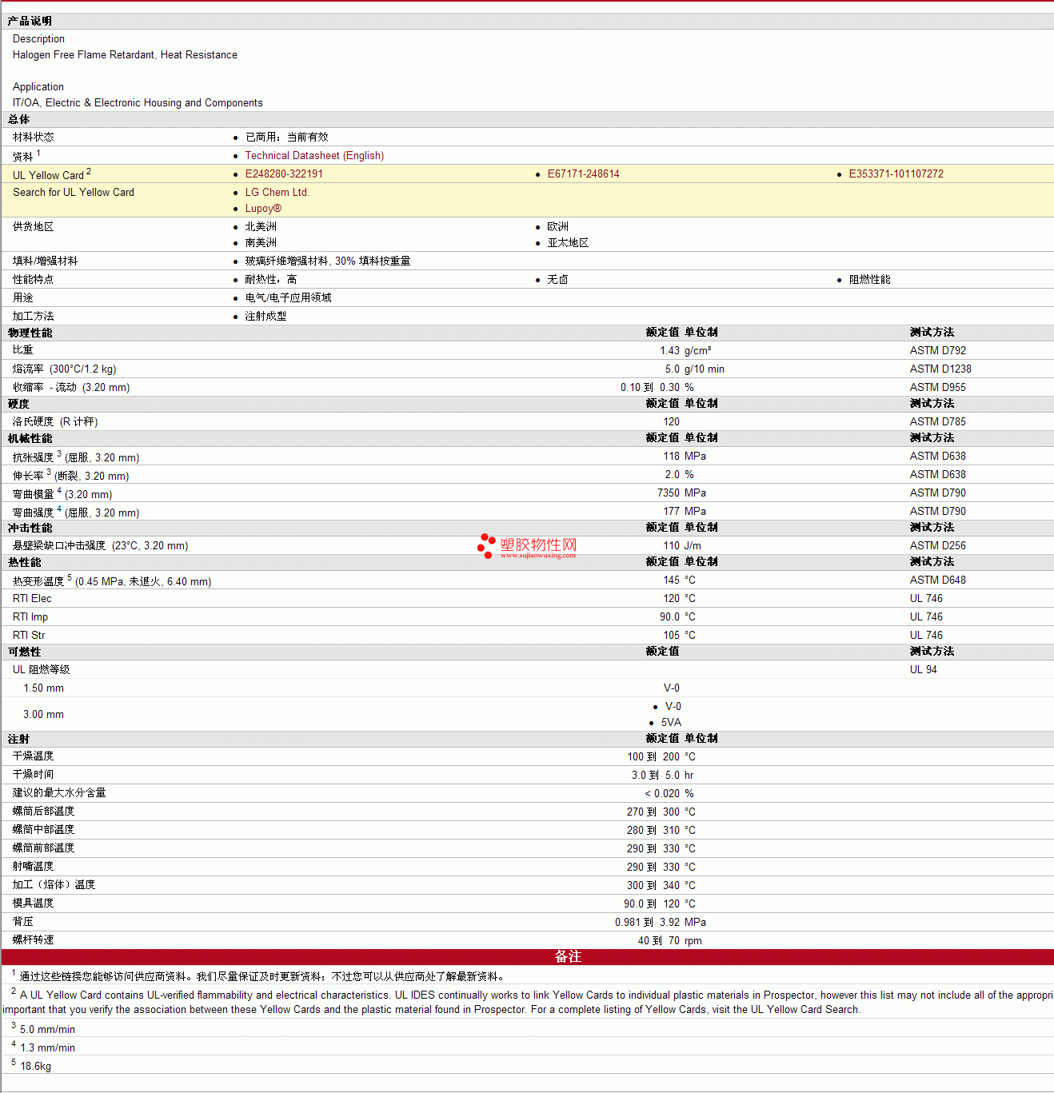The height and width of the screenshot is (1093, 1054).
Task: Open UL Yellow Card E248280-322191
Action: click(284, 174)
